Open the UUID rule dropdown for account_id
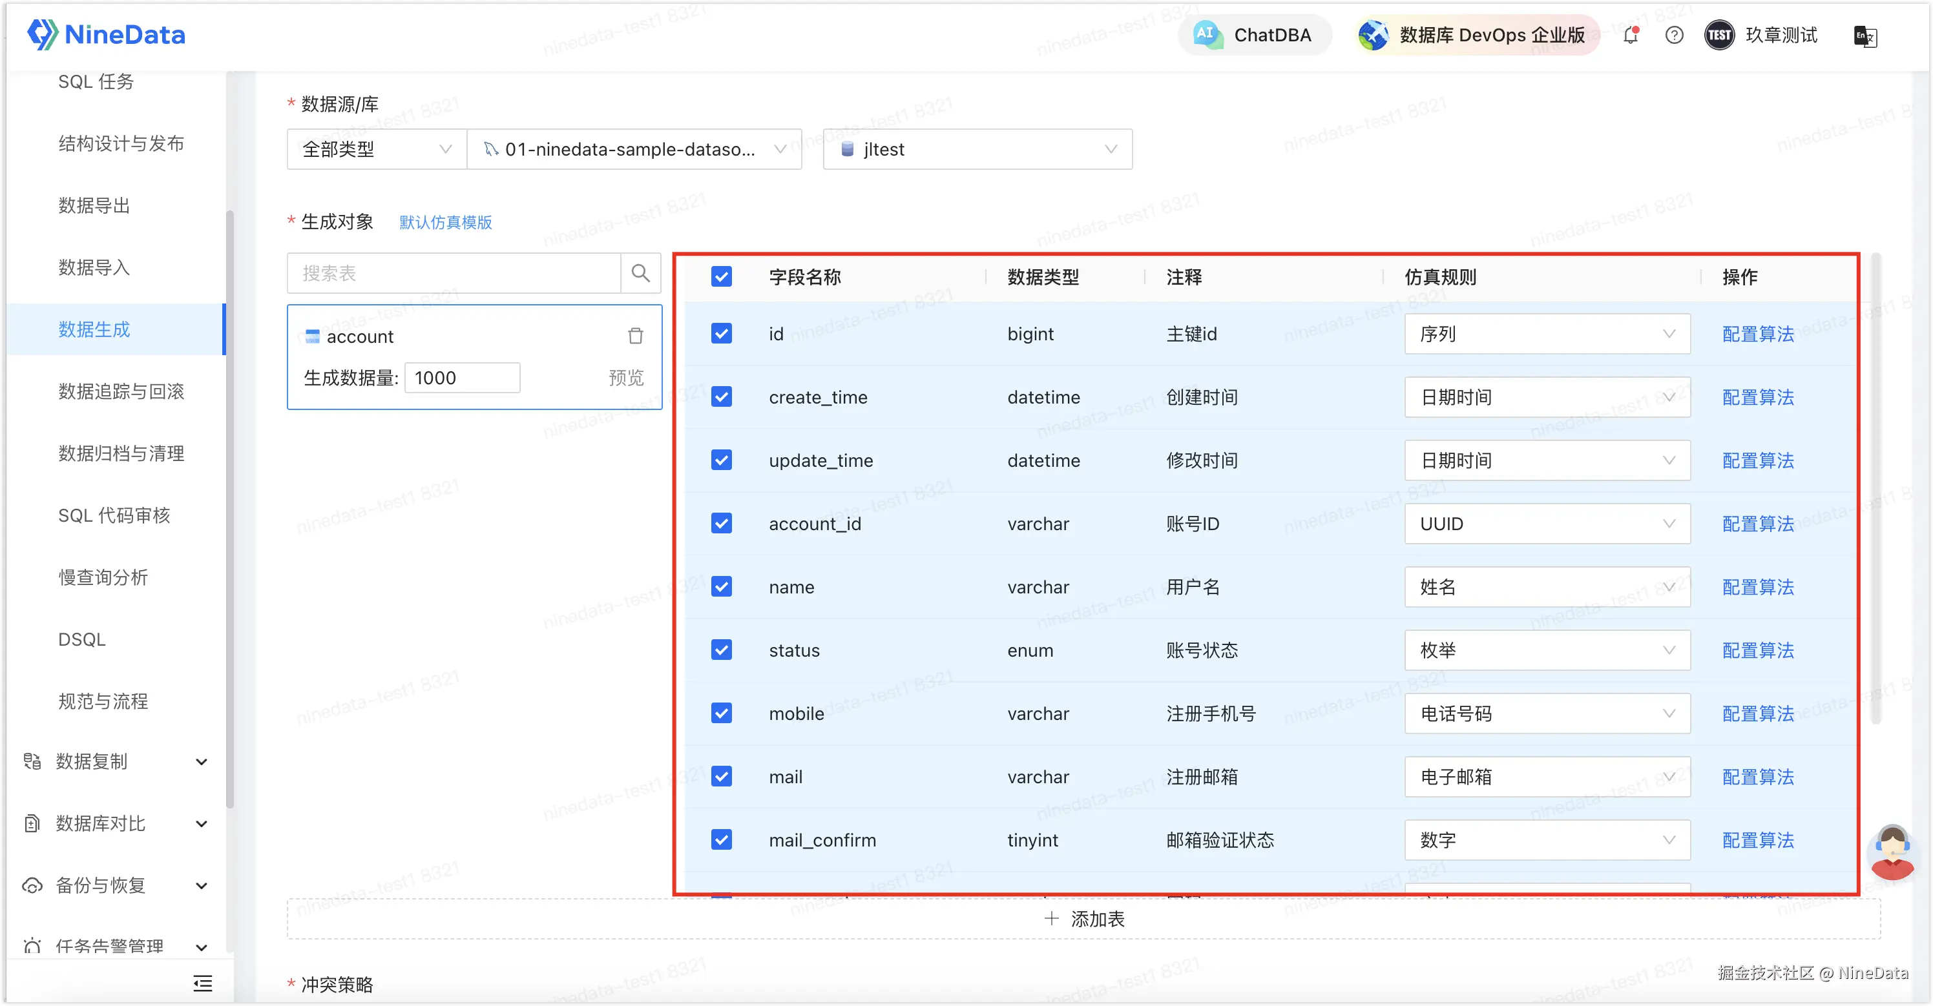 1547,524
